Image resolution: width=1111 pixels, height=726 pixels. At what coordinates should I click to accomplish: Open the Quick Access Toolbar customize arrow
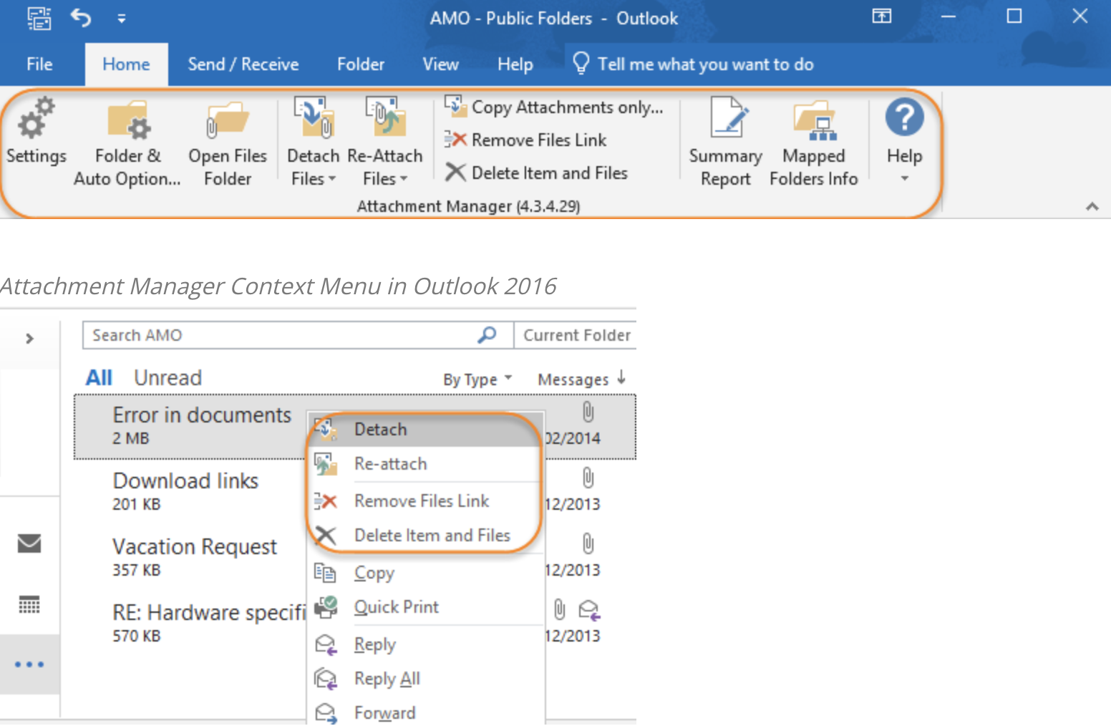click(x=122, y=19)
